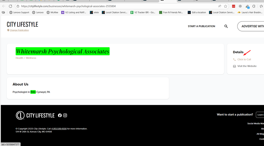Open site search magnifier icon

tap(226, 26)
